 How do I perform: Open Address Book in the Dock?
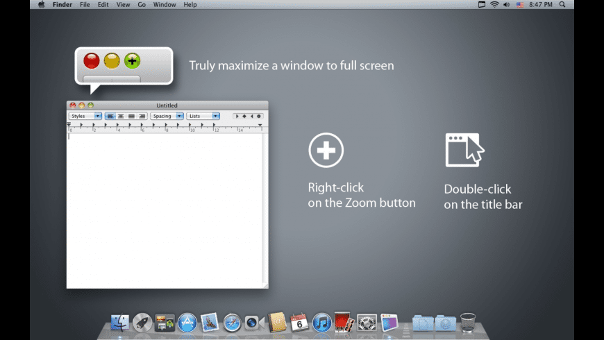(x=277, y=322)
